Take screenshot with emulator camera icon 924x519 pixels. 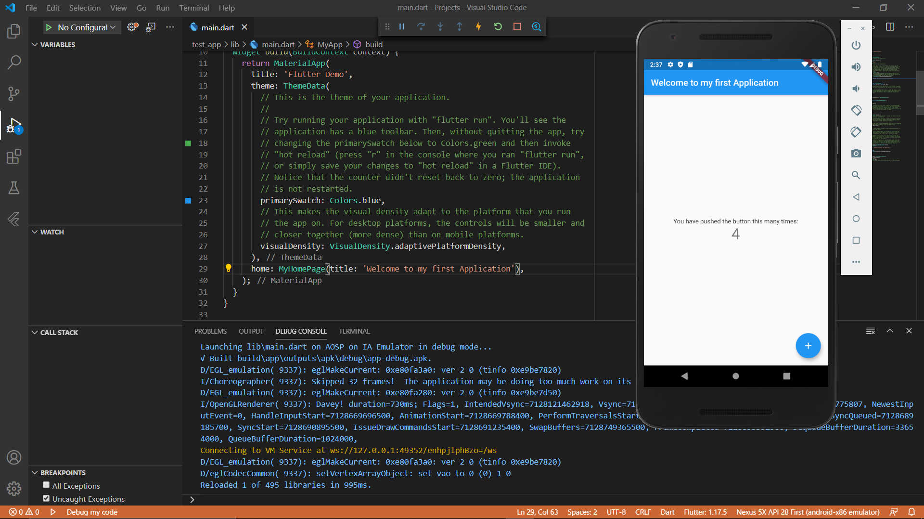[x=856, y=154]
